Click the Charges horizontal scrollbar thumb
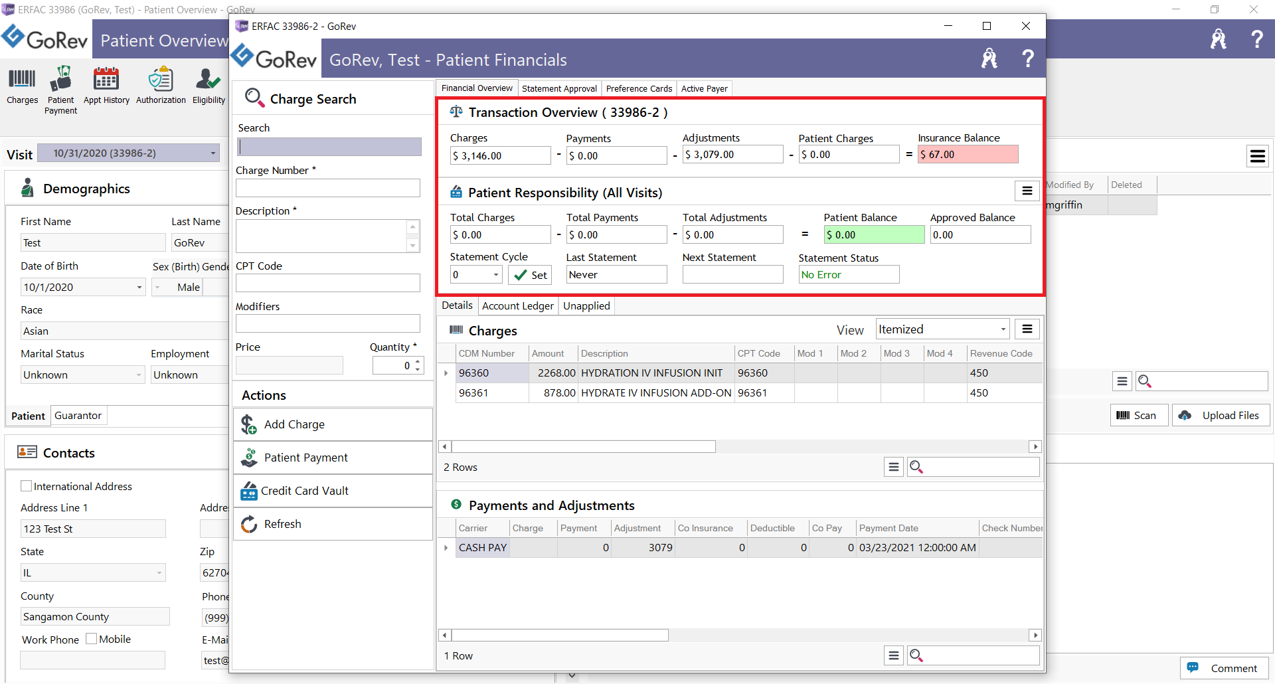This screenshot has width=1275, height=684. 584,447
